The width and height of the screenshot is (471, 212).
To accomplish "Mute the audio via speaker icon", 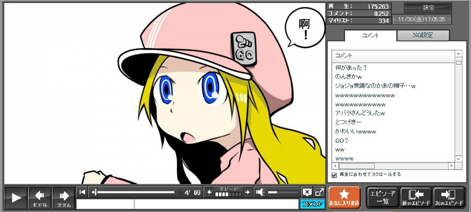I will (x=260, y=192).
